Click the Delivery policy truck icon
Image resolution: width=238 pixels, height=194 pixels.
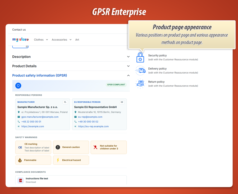[x=140, y=71]
